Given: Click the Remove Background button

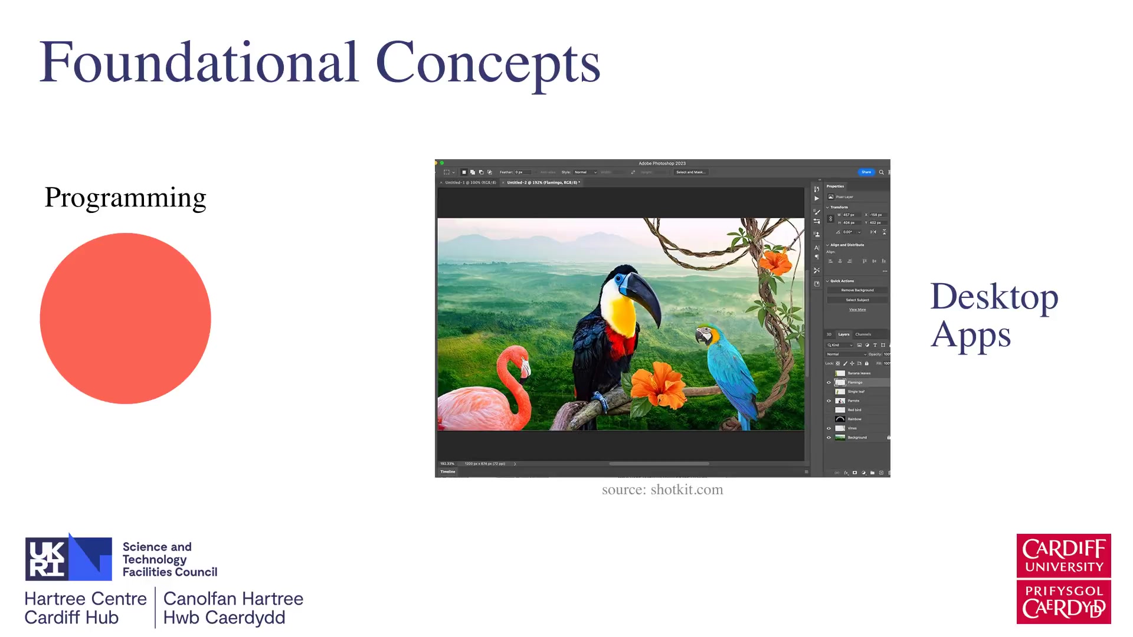Looking at the screenshot, I should (x=857, y=290).
